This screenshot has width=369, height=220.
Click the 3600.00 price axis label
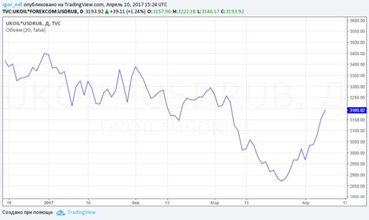point(357,21)
